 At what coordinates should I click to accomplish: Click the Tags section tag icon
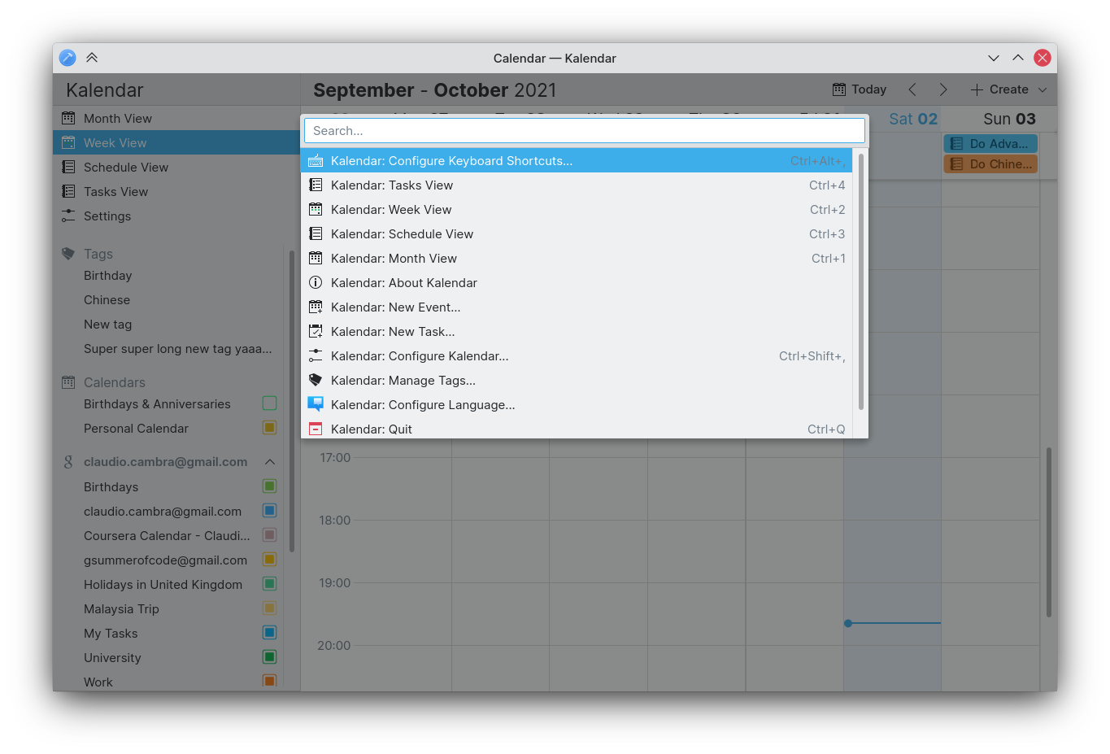pos(68,254)
